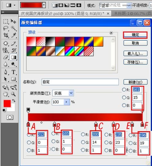Select B radio button for stop A
152x166 pixels.
coord(29,150)
